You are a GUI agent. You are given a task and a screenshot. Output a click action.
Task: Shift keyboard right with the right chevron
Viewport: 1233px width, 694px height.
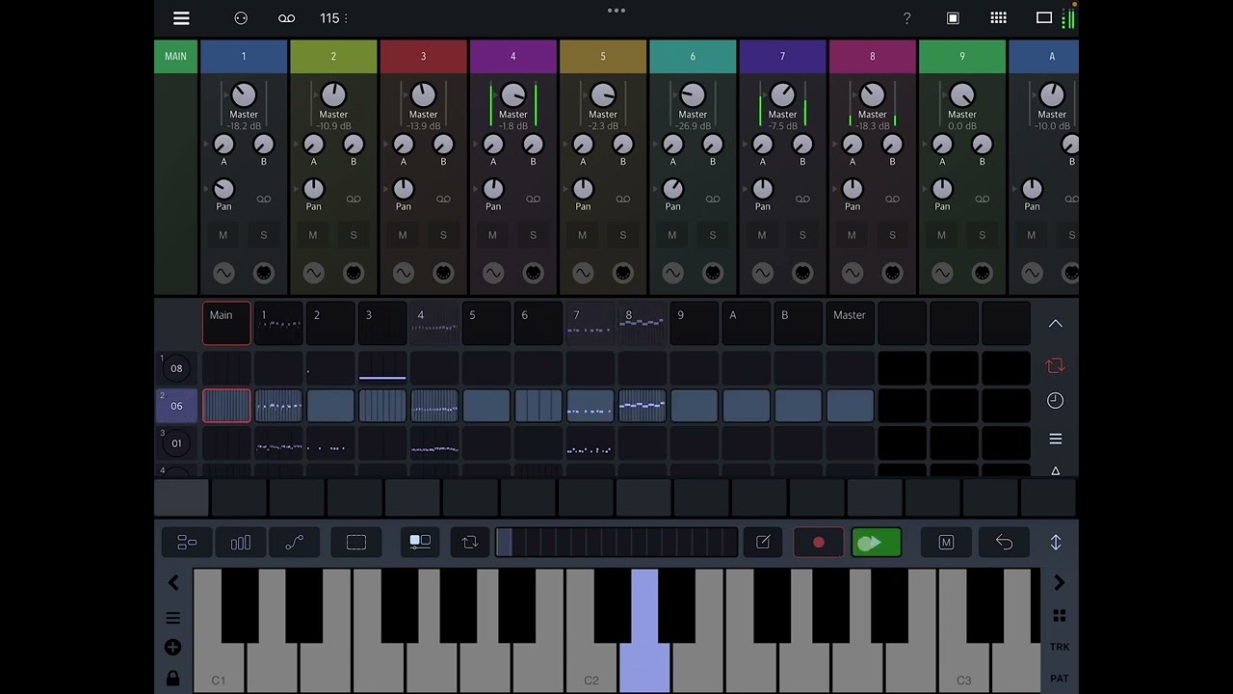tap(1059, 582)
